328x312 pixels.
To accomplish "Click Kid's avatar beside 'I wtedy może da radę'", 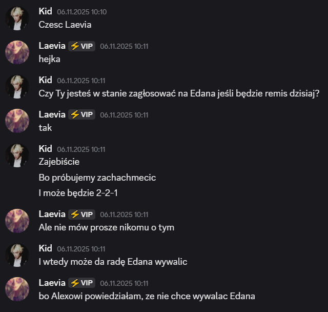I will [x=17, y=255].
